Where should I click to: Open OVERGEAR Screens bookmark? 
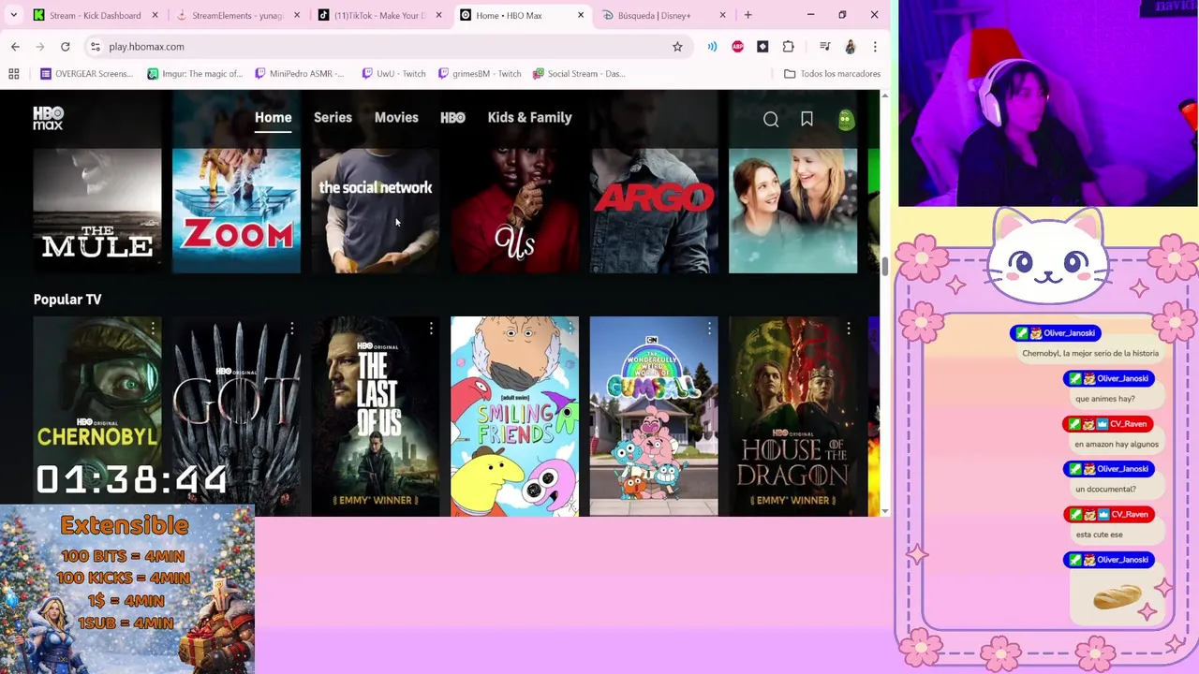coord(87,73)
